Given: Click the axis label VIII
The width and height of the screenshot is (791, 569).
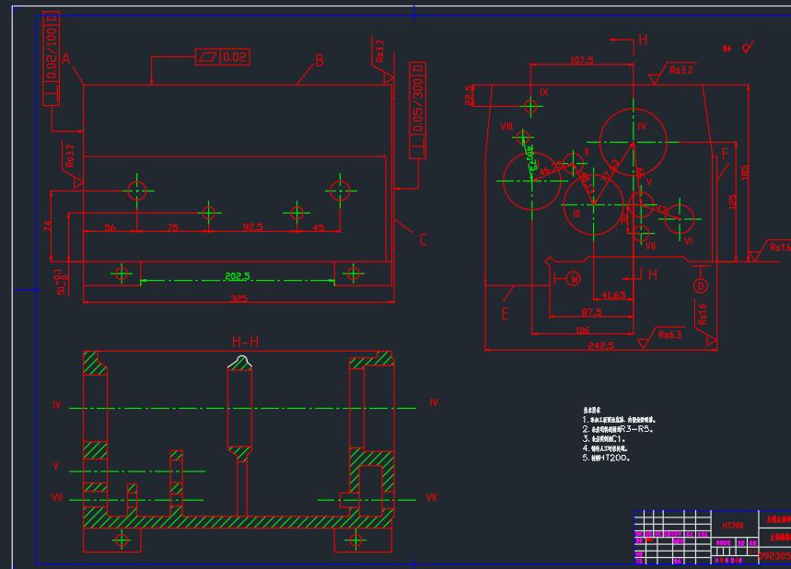Looking at the screenshot, I should tap(506, 126).
